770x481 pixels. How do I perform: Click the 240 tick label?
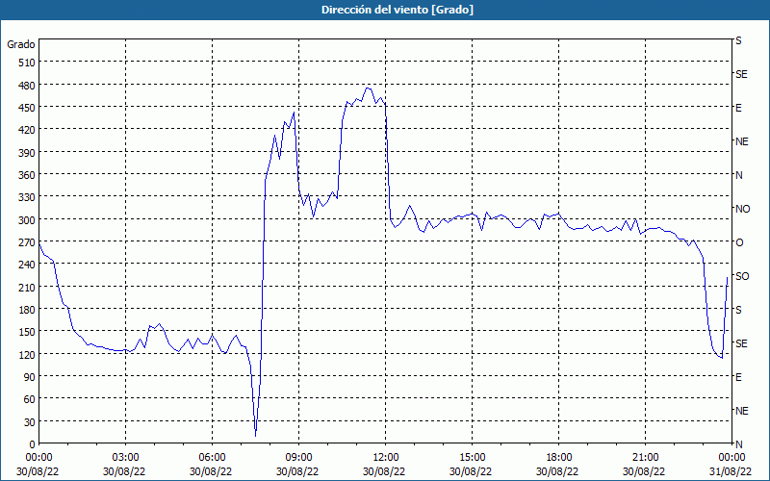tap(27, 266)
